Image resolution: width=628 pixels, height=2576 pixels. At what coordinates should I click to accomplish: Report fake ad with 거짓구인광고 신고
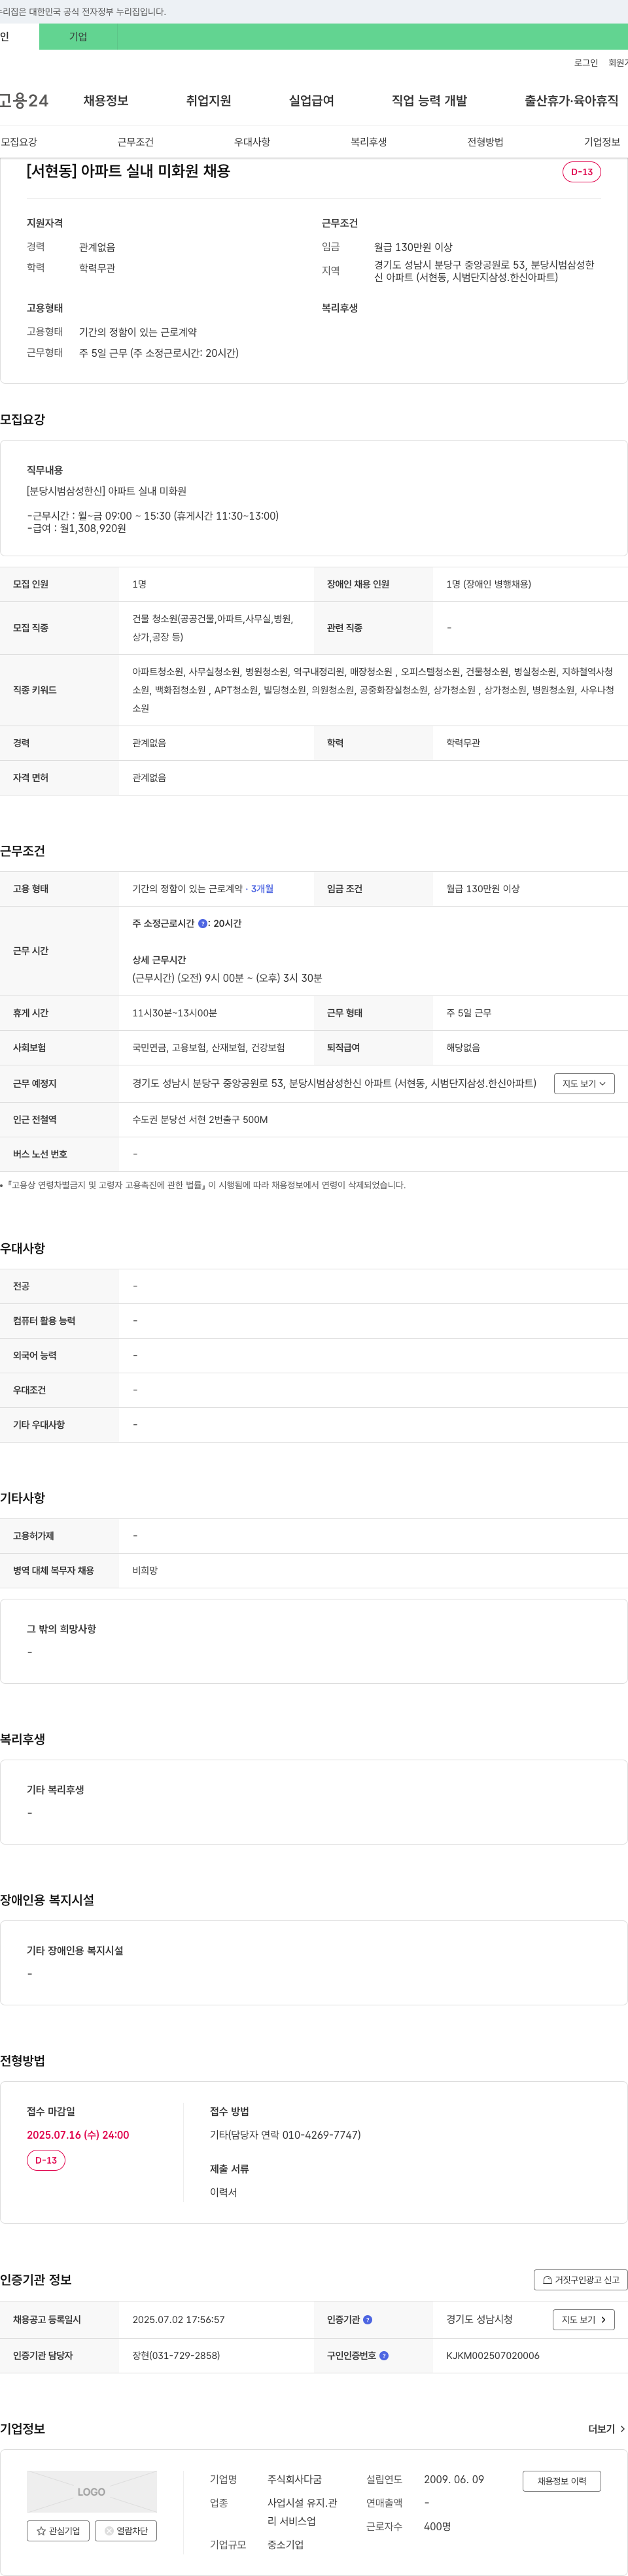point(581,2280)
